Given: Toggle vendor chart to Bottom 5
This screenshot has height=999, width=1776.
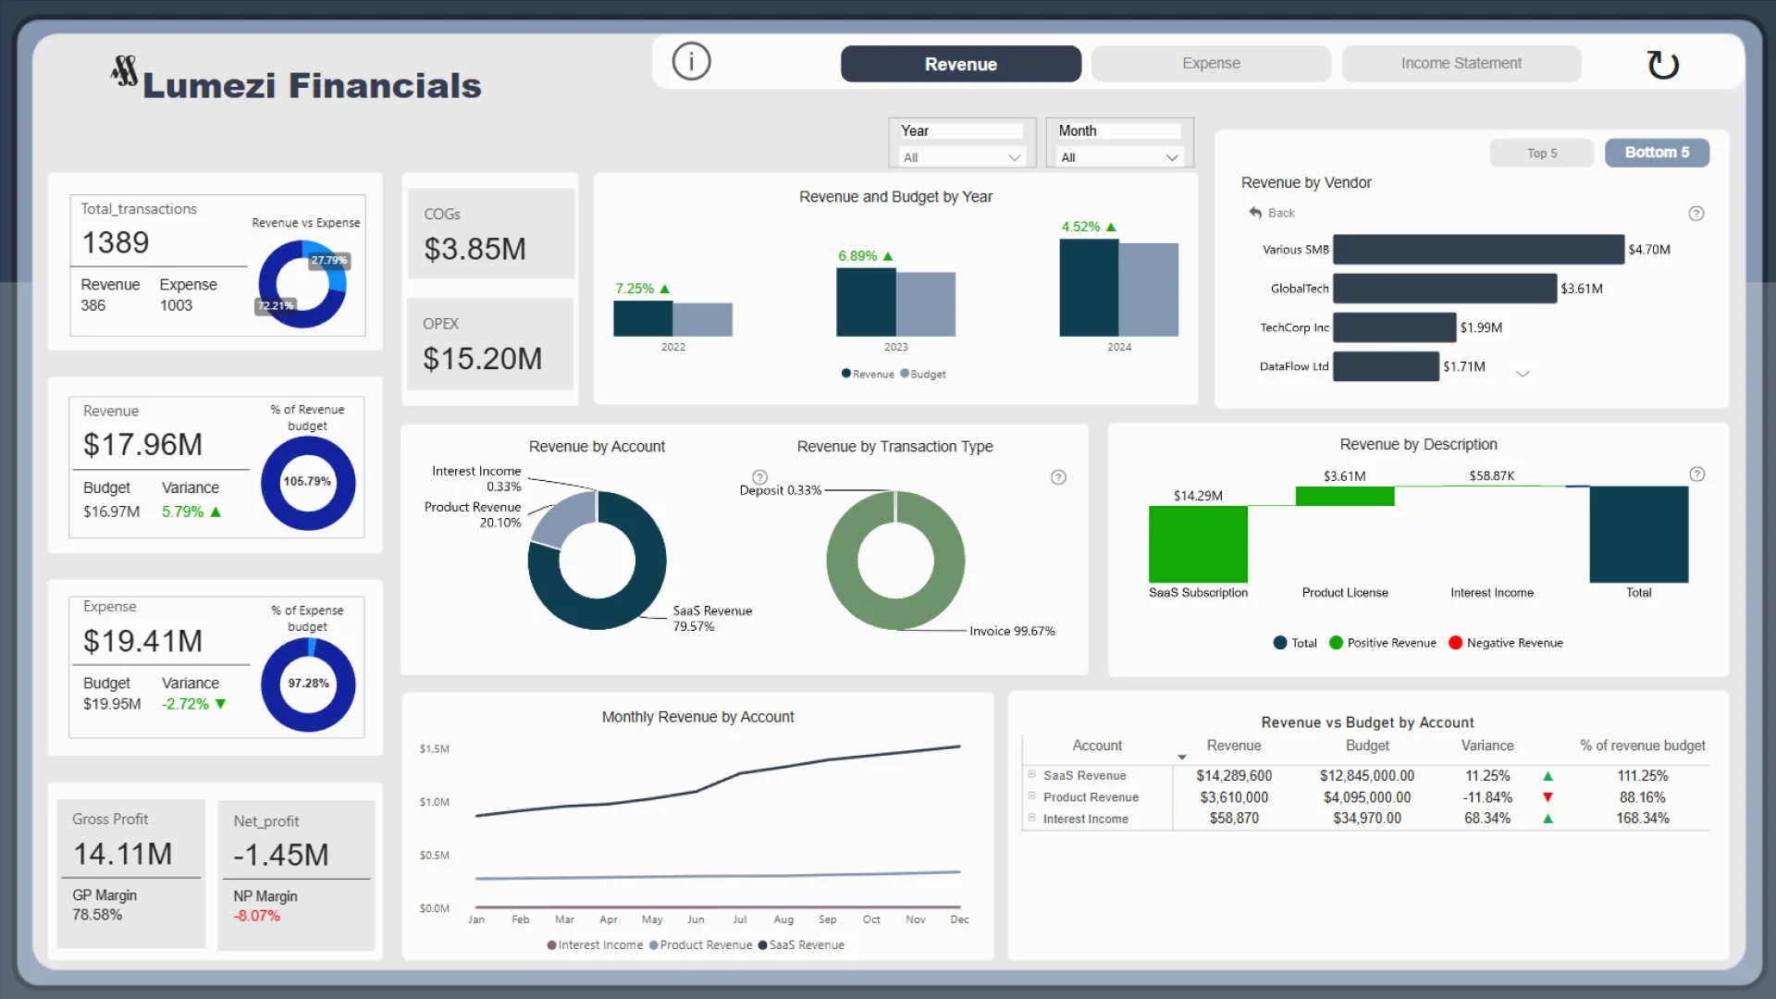Looking at the screenshot, I should pyautogui.click(x=1656, y=153).
